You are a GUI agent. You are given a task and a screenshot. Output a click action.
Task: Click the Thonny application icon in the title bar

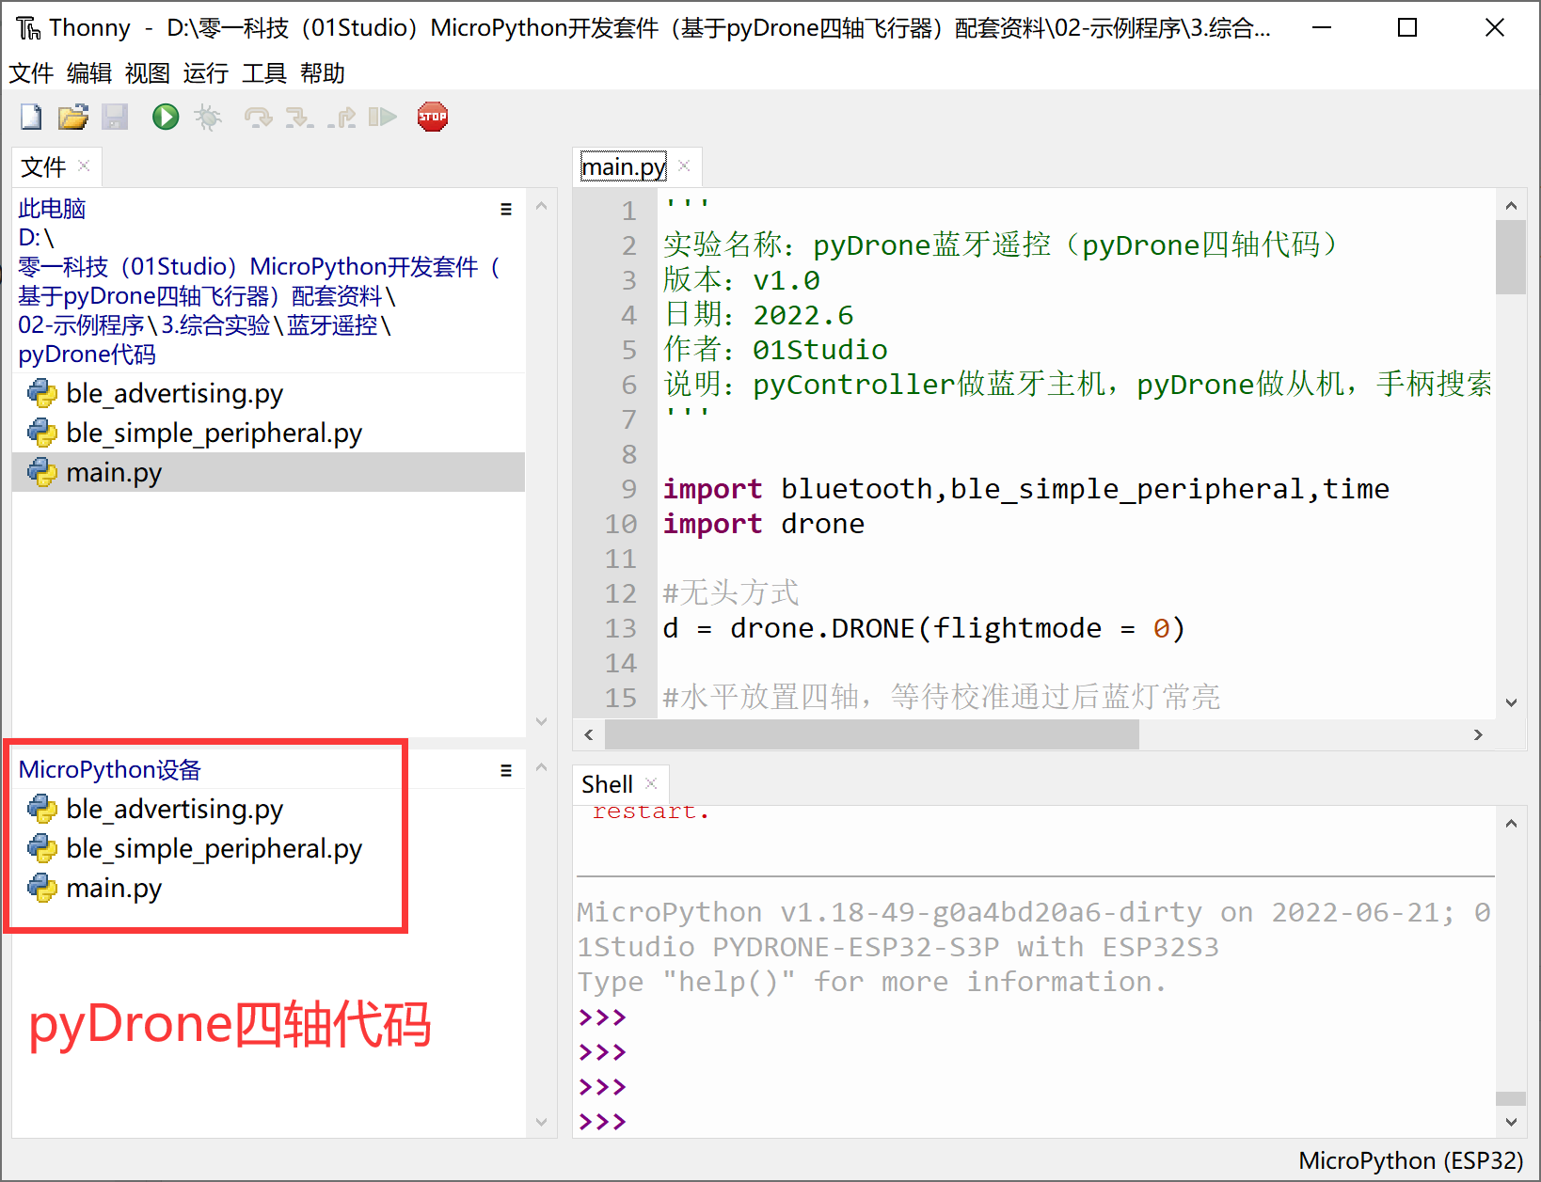(28, 28)
